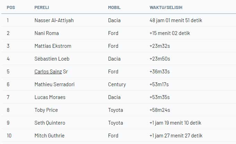
Task: Click the WAKTU/SELISIH column header
Action: click(x=166, y=7)
